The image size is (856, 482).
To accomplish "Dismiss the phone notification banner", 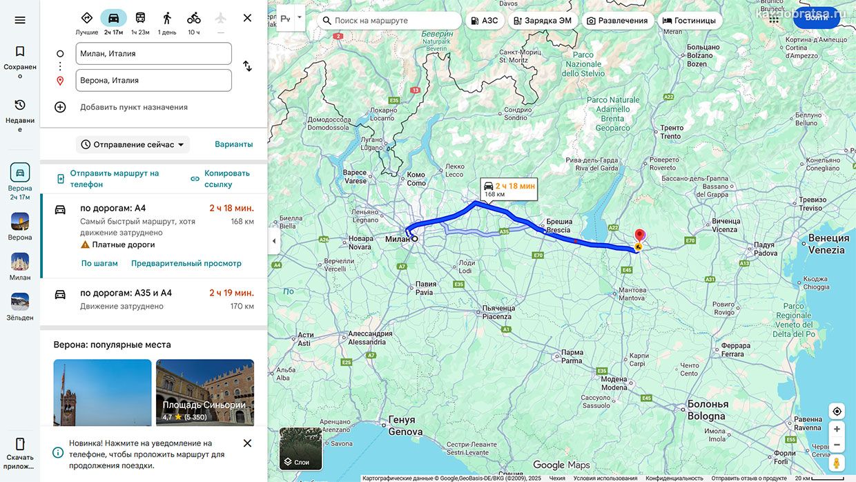I will (247, 443).
